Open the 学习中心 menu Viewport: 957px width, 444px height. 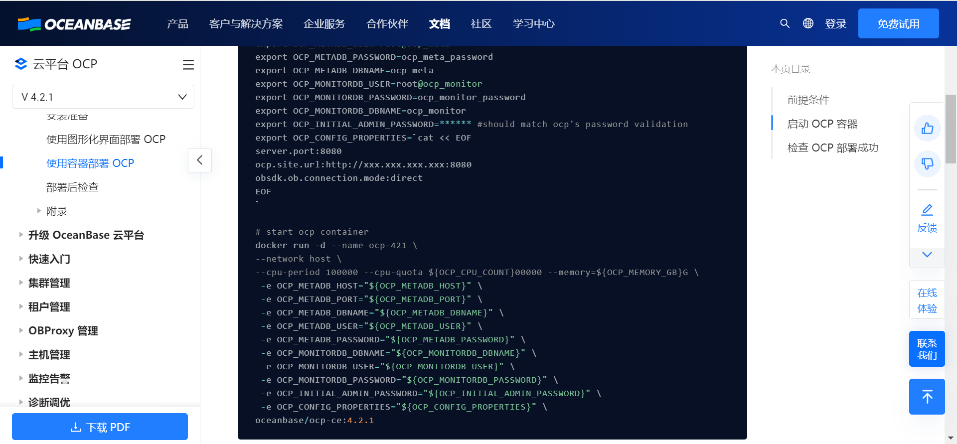[x=533, y=24]
